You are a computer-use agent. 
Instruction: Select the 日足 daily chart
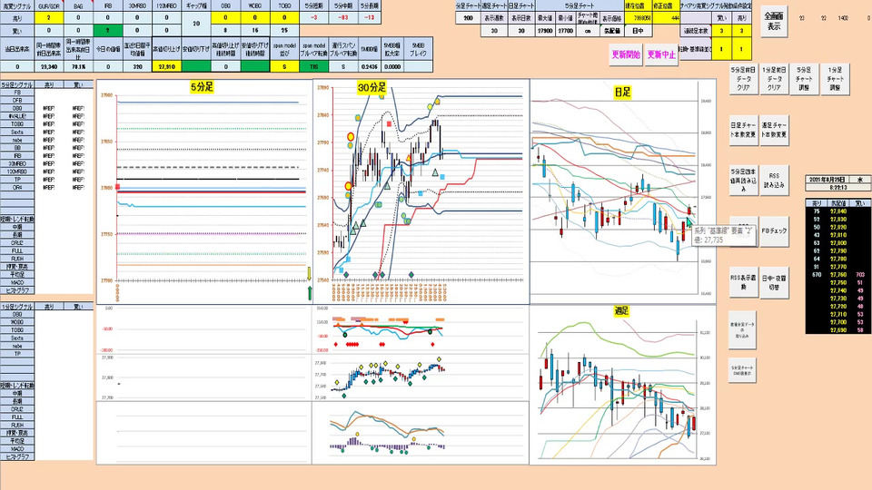coord(623,191)
